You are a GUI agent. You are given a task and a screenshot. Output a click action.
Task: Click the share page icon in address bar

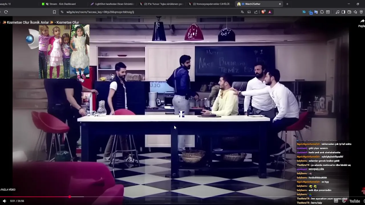pos(256,12)
